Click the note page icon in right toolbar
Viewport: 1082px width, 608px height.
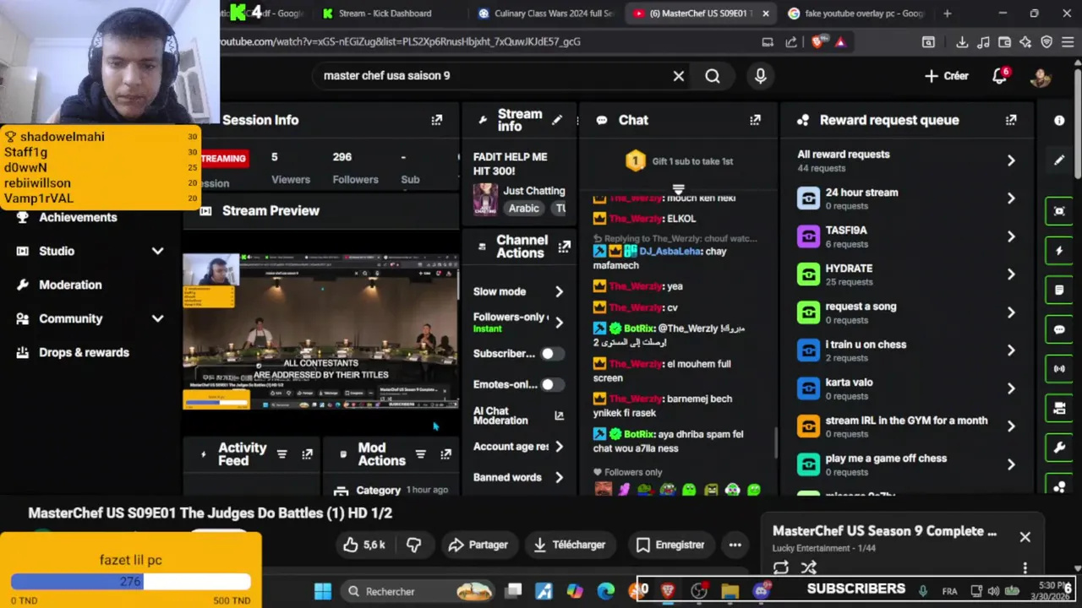click(1059, 290)
